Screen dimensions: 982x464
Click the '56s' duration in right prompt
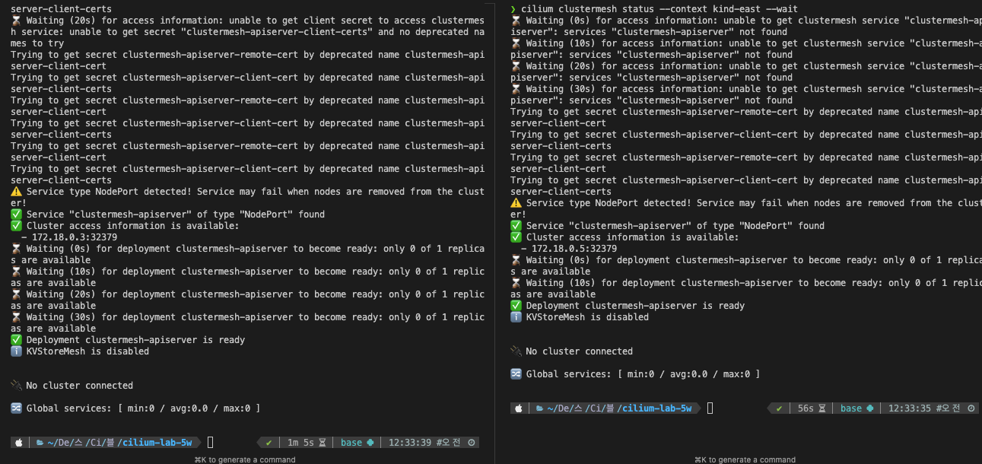(x=806, y=408)
